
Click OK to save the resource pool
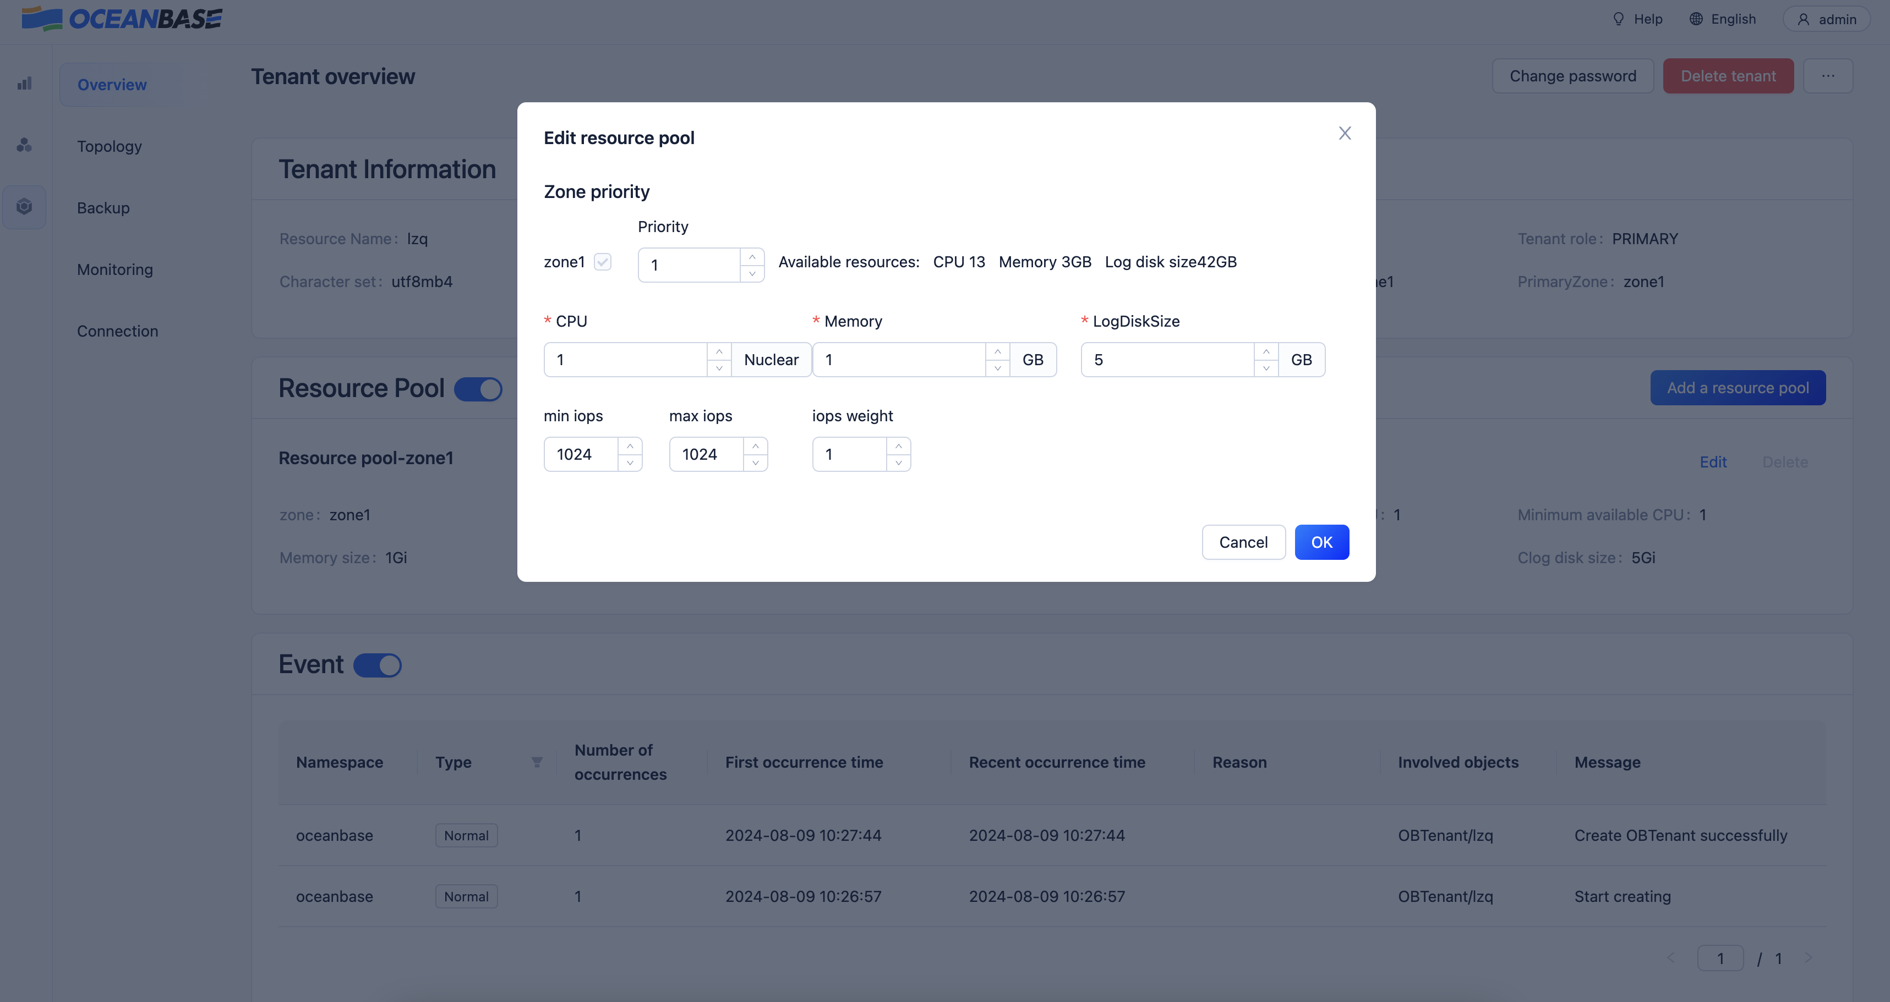1322,542
